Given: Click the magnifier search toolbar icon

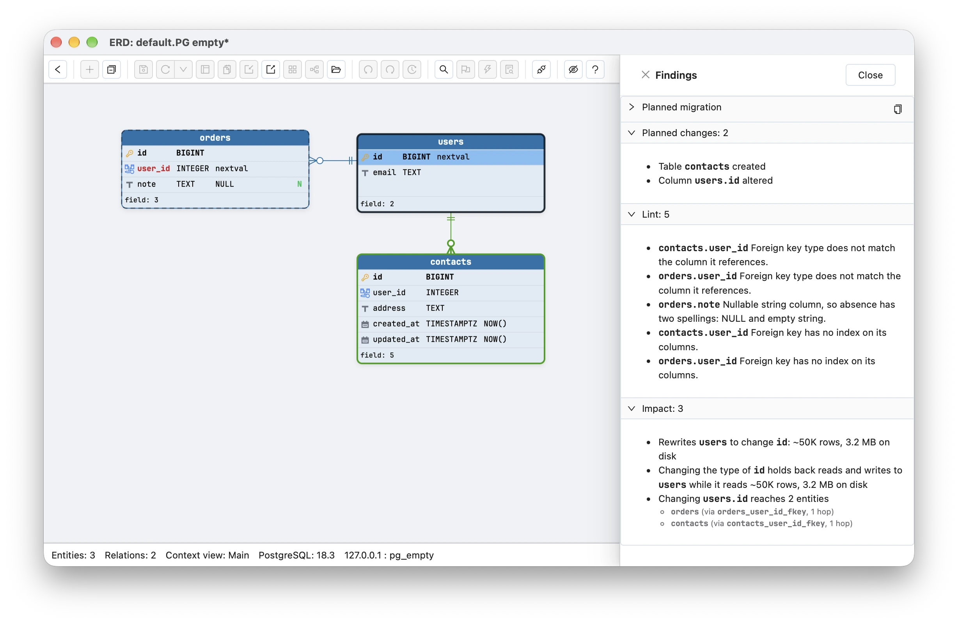Looking at the screenshot, I should pyautogui.click(x=444, y=70).
